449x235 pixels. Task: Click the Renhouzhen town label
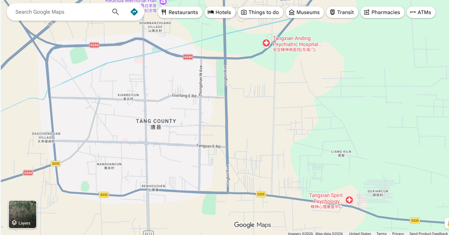[153, 188]
